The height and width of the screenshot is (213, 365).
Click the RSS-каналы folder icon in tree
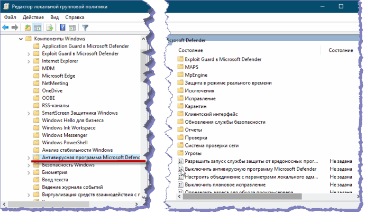coord(36,106)
